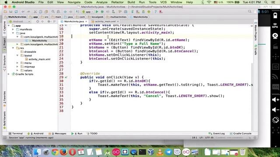
Task: Navigate Forward using toolbar arrow
Action: coord(71,12)
